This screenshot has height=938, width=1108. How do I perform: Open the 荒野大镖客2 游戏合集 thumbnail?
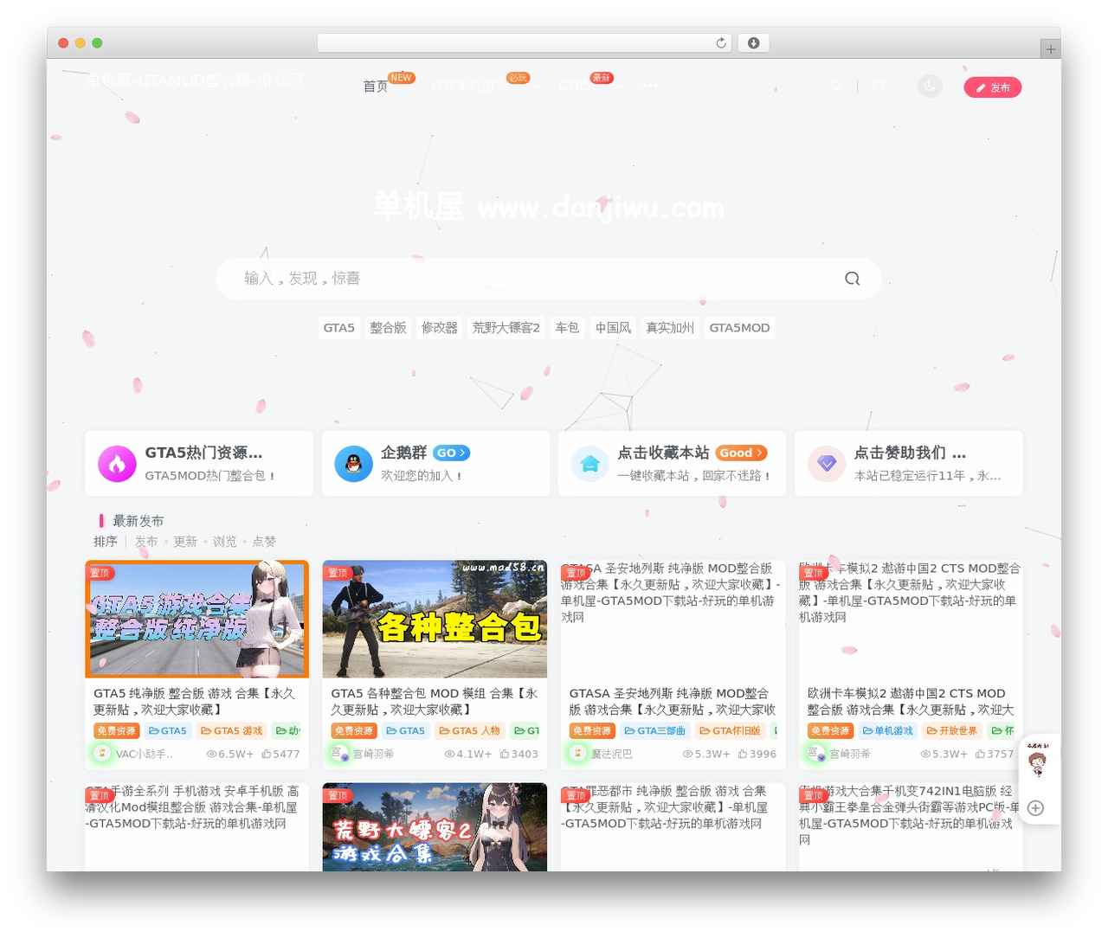coord(435,827)
